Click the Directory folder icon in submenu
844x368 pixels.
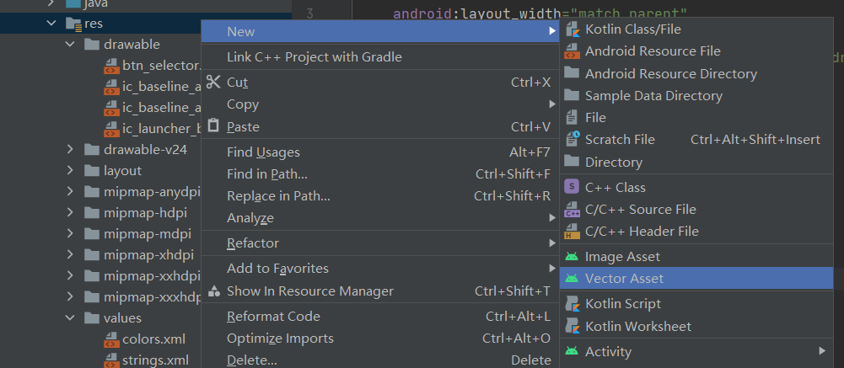click(572, 161)
